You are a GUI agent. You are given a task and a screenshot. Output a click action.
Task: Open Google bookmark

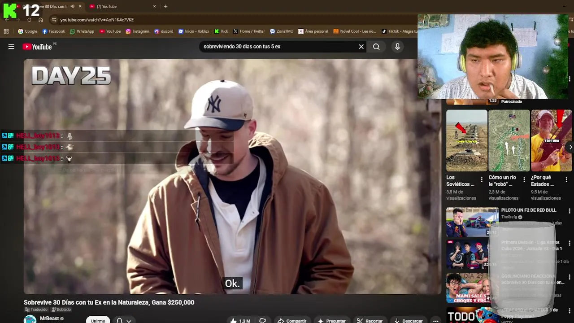coord(28,31)
